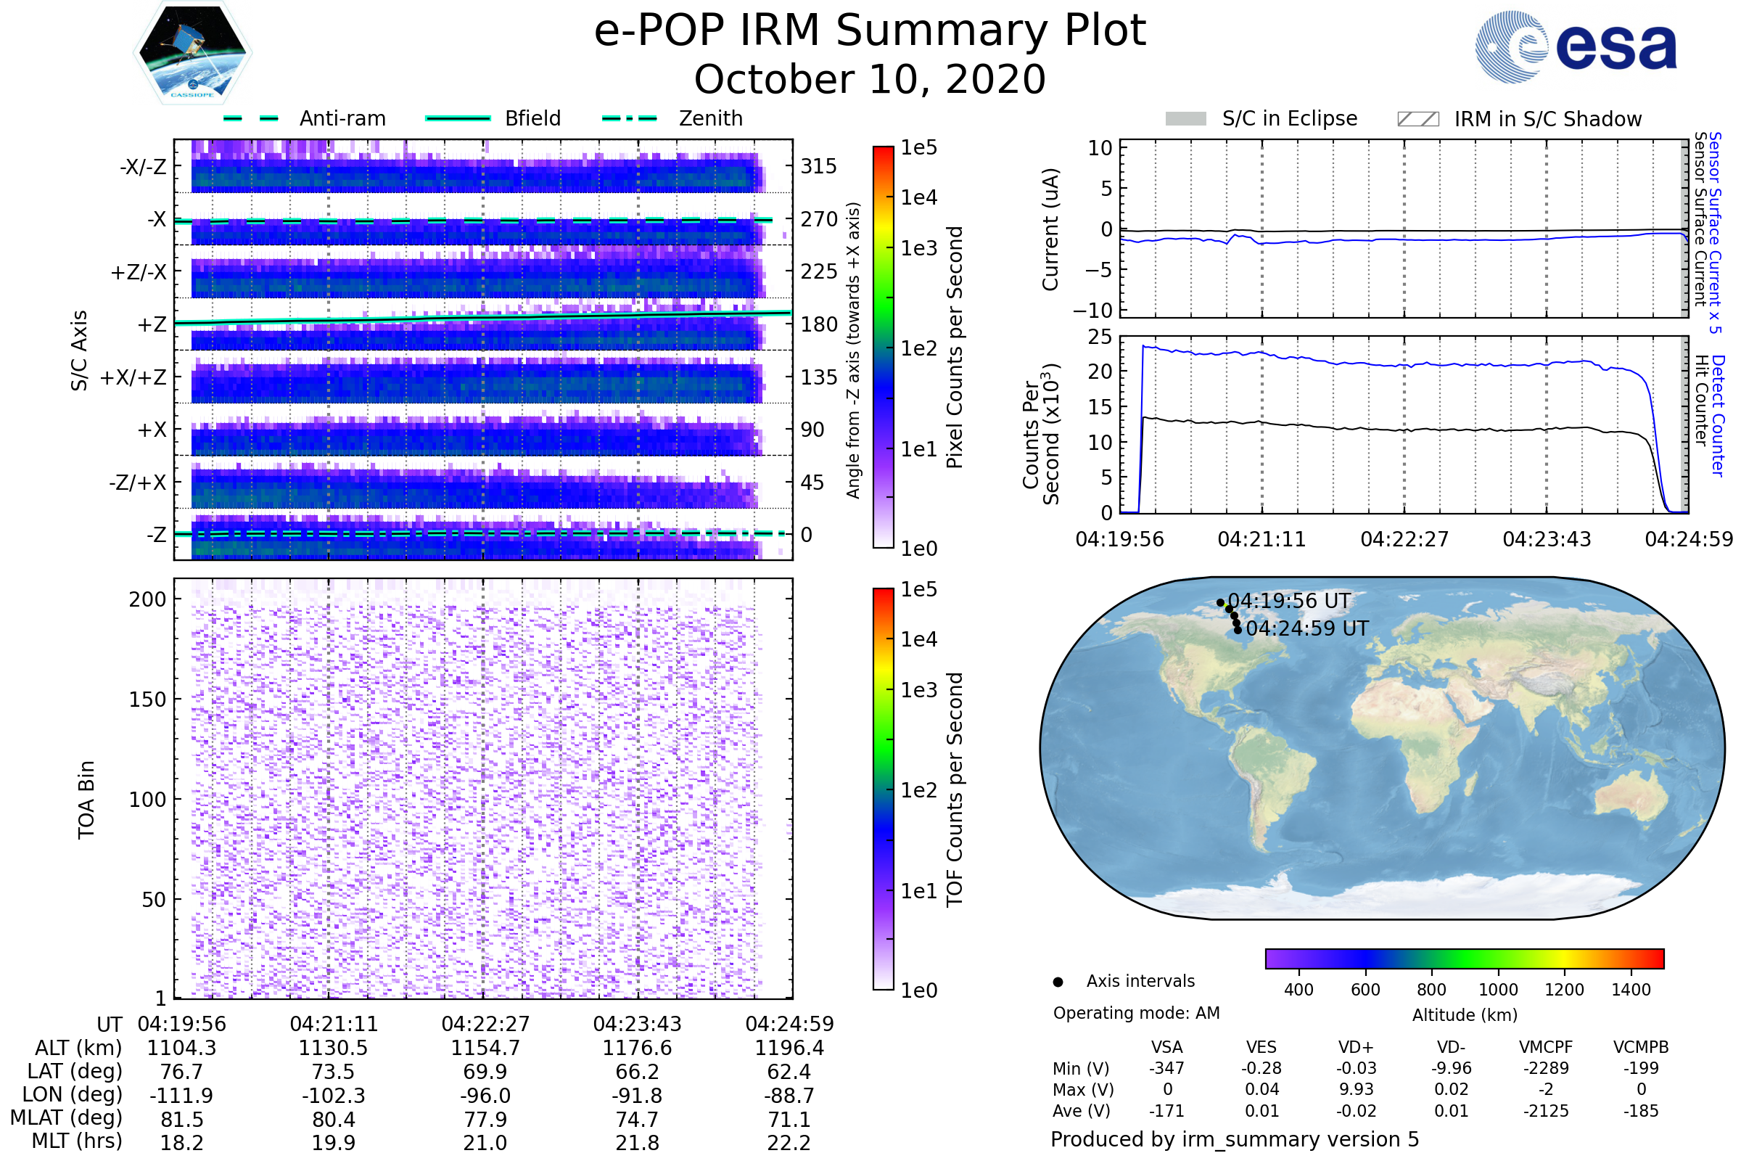The height and width of the screenshot is (1161, 1741).
Task: Click the CASSIOPE satellite hexagon logo
Action: tap(192, 53)
